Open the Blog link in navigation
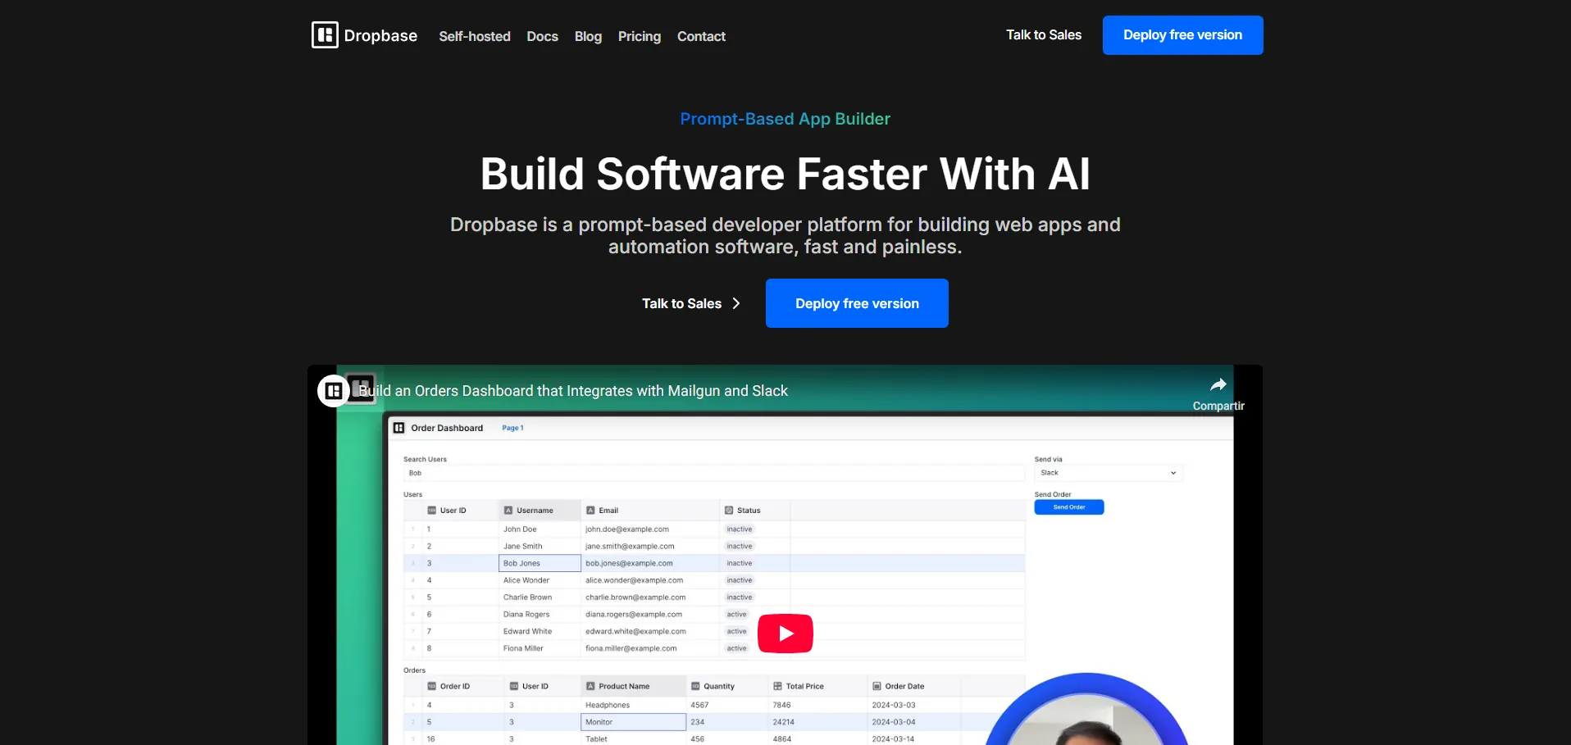Screen dimensions: 1571x745 point(588,36)
